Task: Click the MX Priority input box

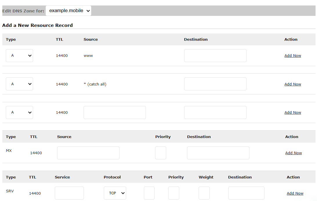Action: (161, 153)
